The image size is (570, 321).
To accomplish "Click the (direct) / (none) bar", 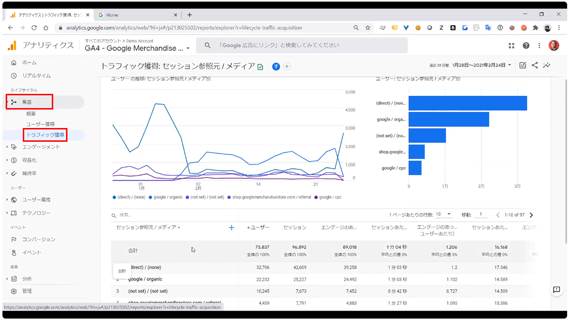I will [468, 103].
